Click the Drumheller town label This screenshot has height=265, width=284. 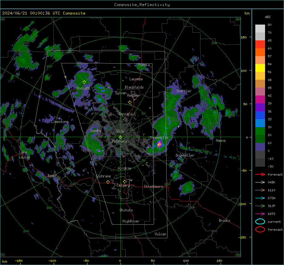[x=185, y=155]
